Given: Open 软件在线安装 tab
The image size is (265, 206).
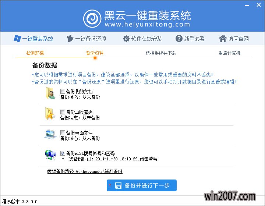Looking at the screenshot, I should point(142,39).
